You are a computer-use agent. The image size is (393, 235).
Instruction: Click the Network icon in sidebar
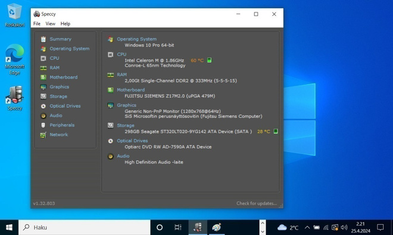43,135
